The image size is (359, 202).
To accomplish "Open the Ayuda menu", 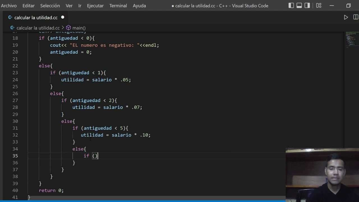I will pyautogui.click(x=139, y=6).
